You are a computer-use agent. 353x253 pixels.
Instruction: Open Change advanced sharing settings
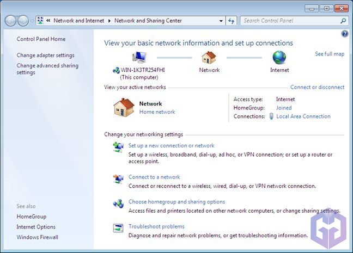47,69
